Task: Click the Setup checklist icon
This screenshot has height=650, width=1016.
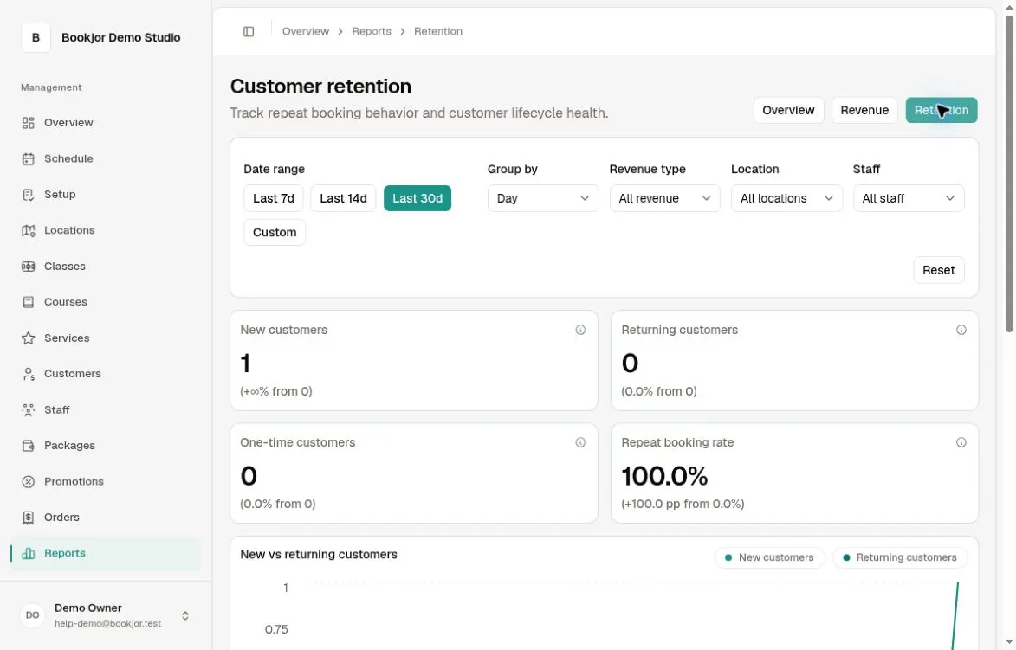Action: pyautogui.click(x=28, y=194)
